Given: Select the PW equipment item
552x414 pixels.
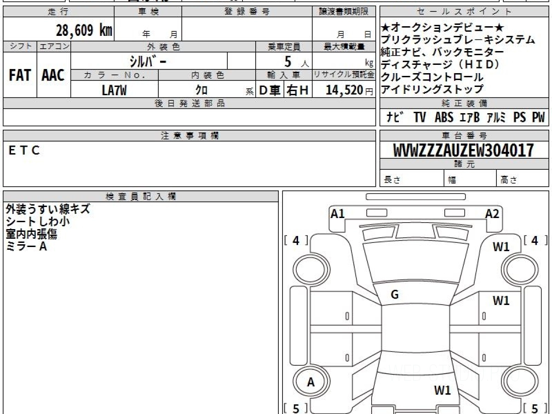Looking at the screenshot, I should point(538,117).
